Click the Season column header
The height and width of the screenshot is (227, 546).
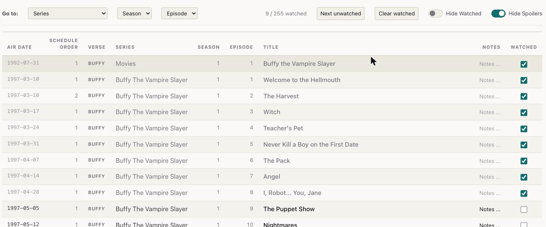(208, 47)
